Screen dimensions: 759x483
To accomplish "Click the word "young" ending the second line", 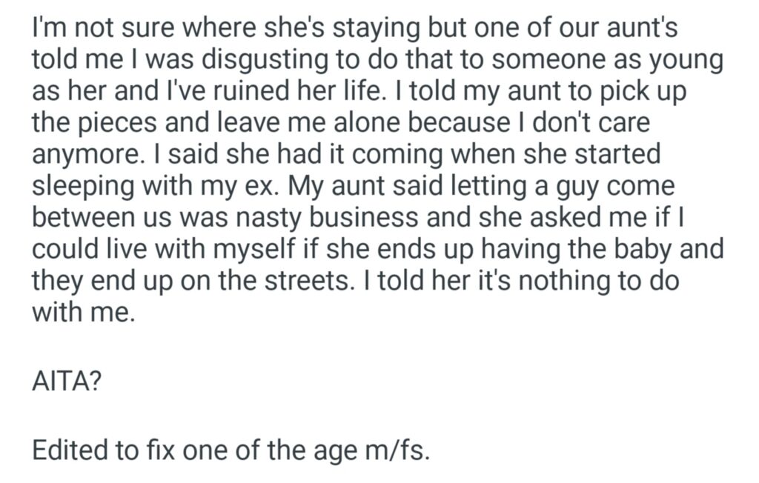I will click(686, 61).
